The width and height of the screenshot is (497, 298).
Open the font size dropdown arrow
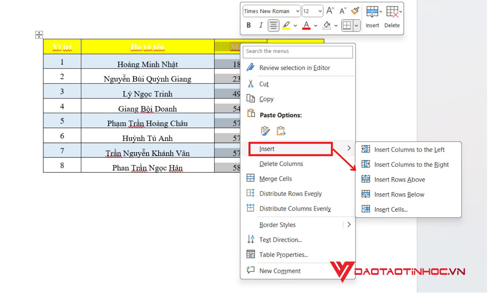pos(320,11)
